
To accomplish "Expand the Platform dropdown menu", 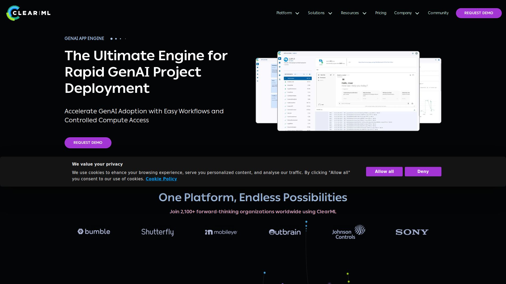I will click(x=288, y=13).
